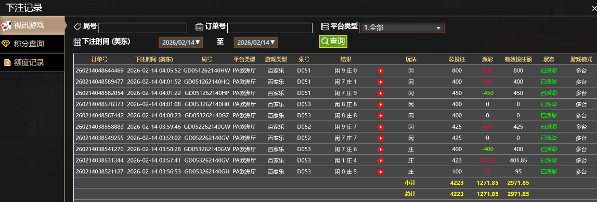Click result 闲 1 庄 4
Image resolution: width=597 pixels, height=202 pixels.
tap(346, 160)
